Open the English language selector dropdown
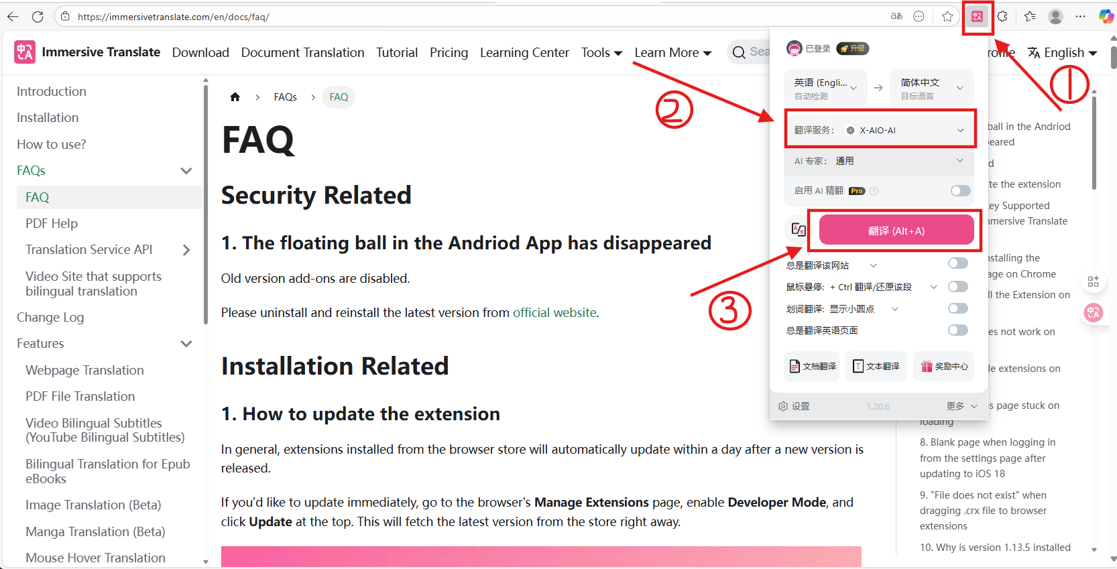The height and width of the screenshot is (569, 1117). (1063, 52)
